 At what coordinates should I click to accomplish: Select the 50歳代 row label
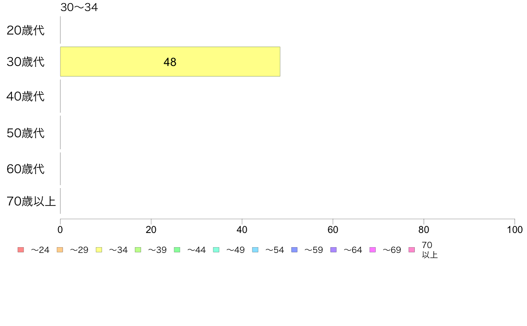[26, 133]
